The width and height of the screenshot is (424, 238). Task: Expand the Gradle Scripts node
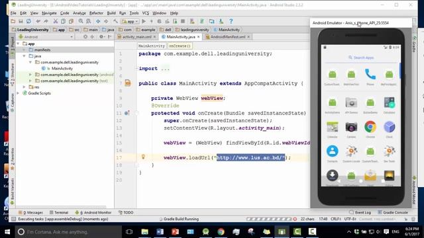[x=18, y=93]
